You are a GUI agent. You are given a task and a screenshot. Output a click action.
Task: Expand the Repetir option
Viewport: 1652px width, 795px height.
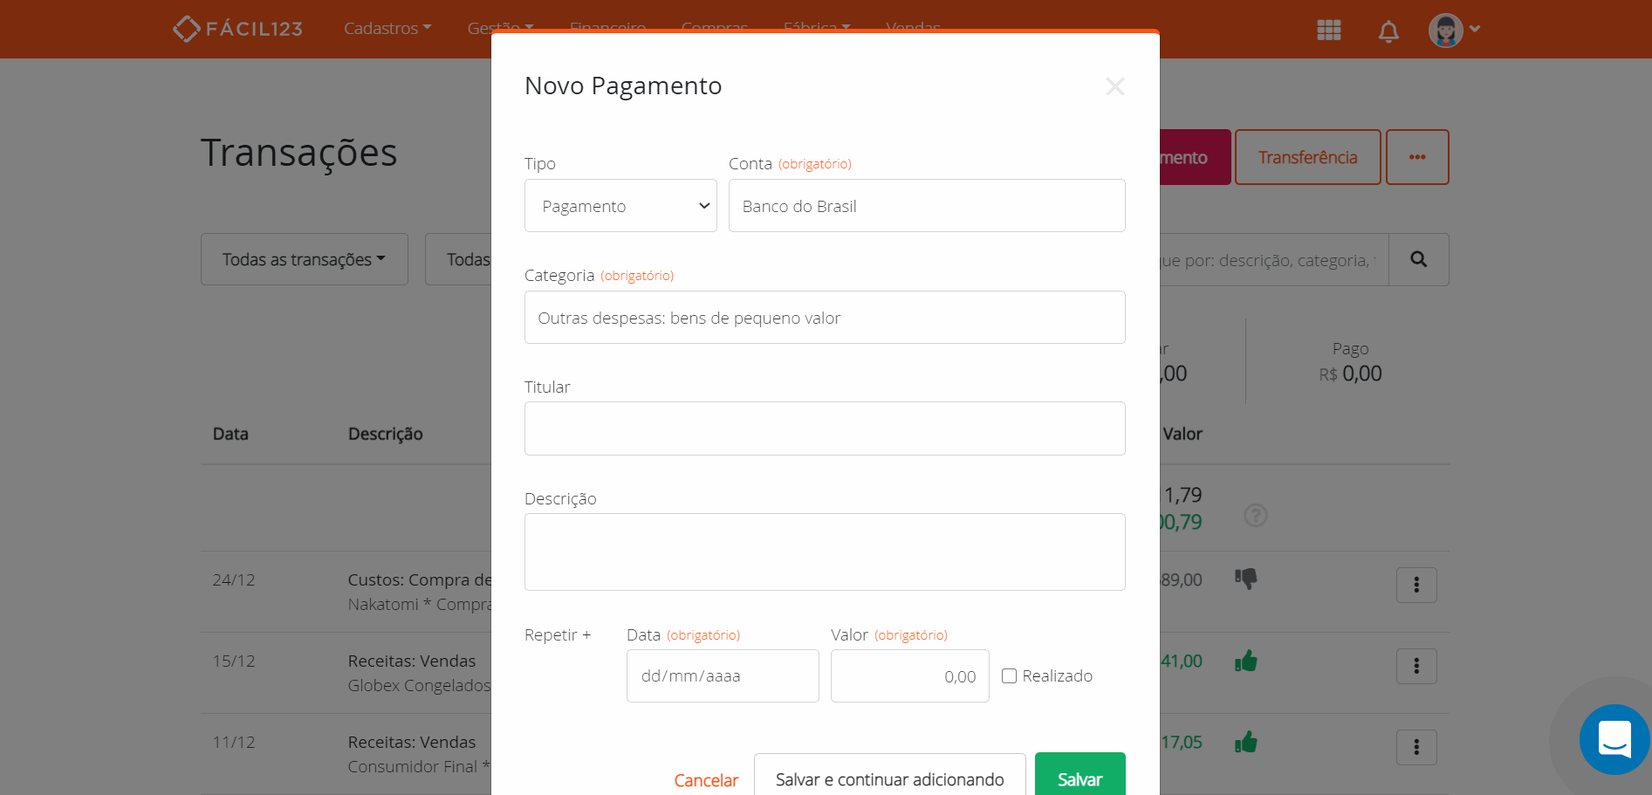558,634
